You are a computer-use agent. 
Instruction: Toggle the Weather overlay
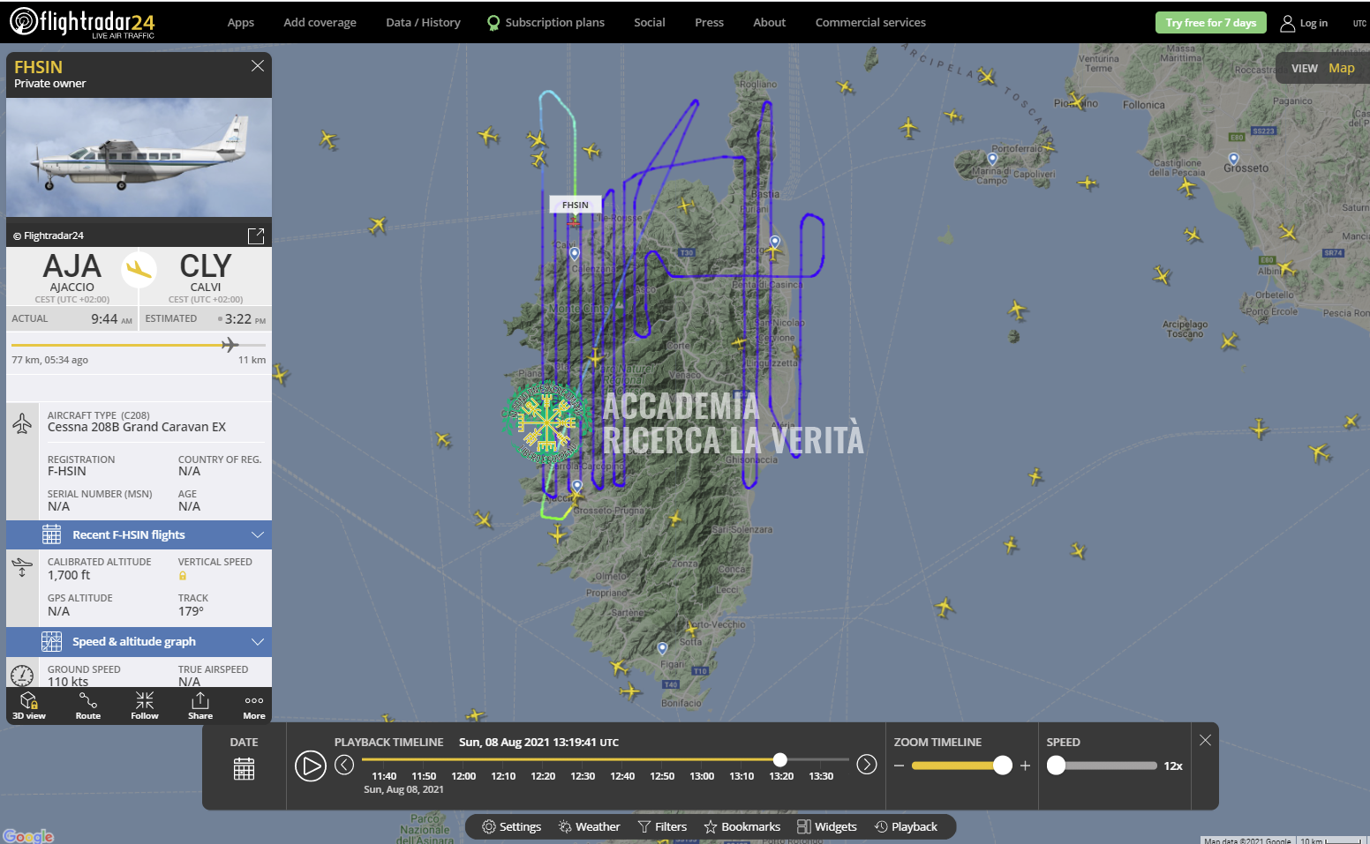(x=589, y=826)
